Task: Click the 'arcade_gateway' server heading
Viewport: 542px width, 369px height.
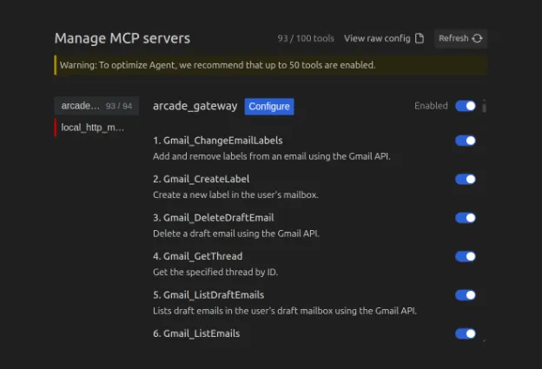Action: click(195, 106)
